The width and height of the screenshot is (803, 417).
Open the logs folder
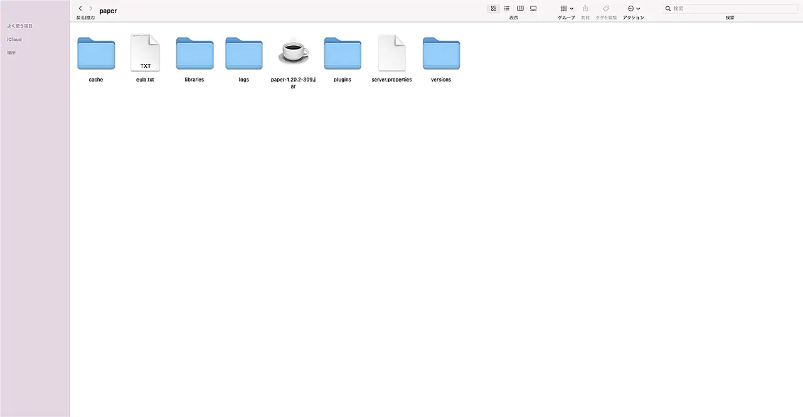244,54
